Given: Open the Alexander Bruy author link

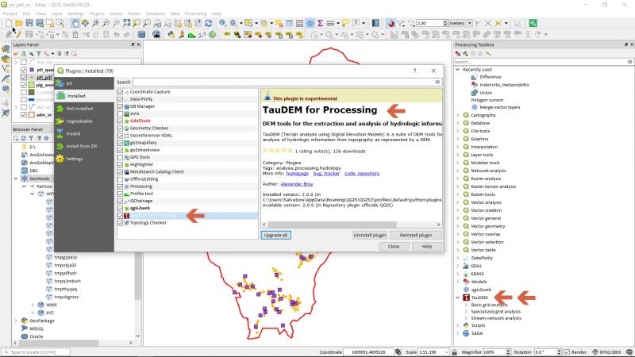Looking at the screenshot, I should 297,184.
